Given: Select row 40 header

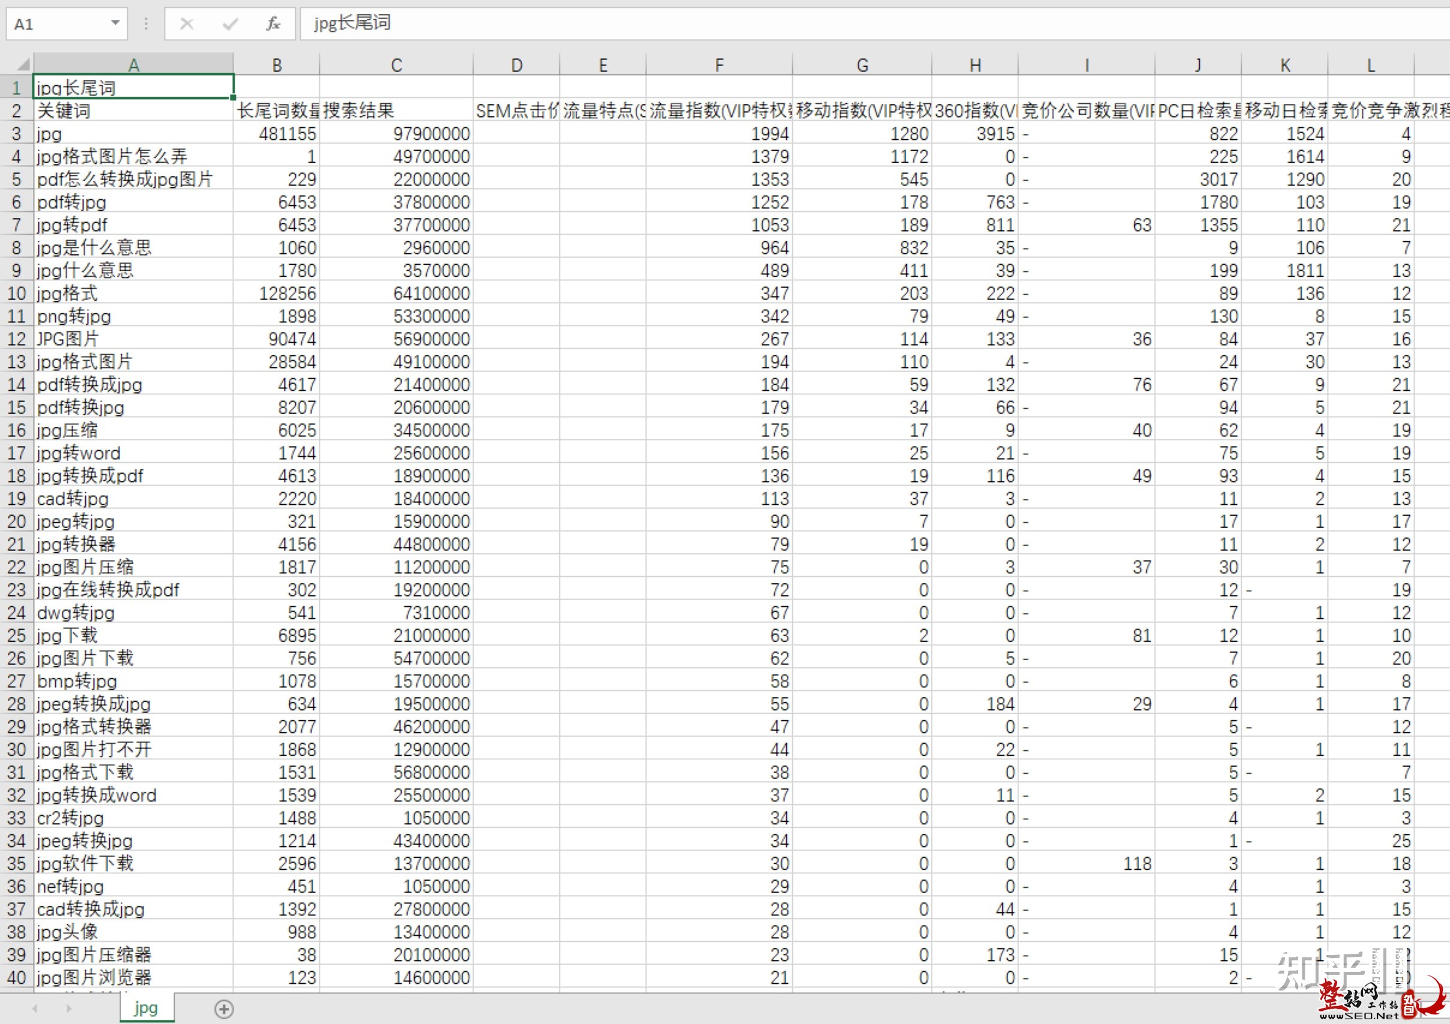Looking at the screenshot, I should click(16, 977).
